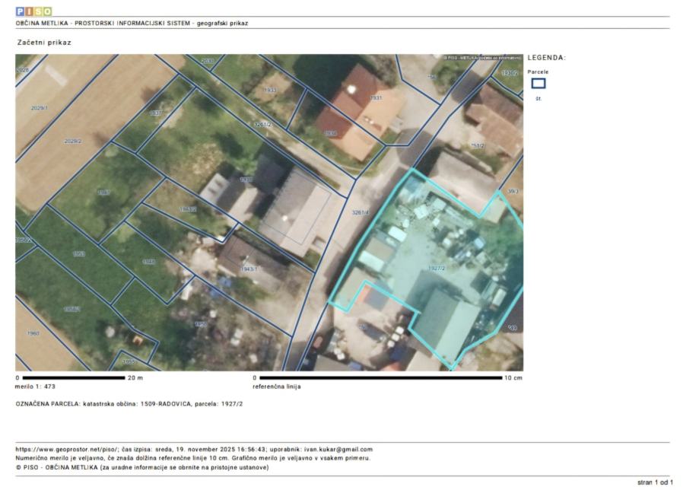This screenshot has height=490, width=699.
Task: Click road parcel label 3261/2
Action: 262,124
